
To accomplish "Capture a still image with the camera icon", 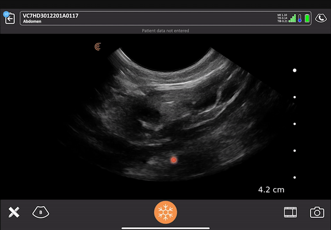I will pos(317,212).
